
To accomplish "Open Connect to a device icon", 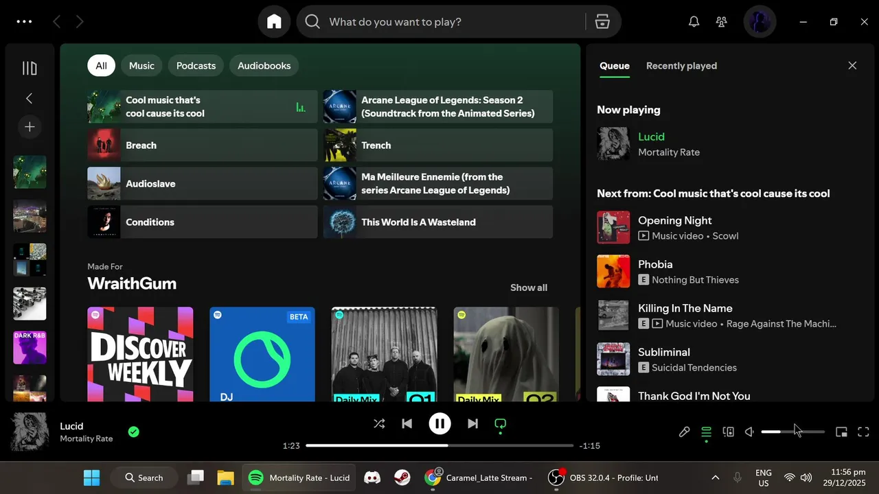I will point(729,432).
